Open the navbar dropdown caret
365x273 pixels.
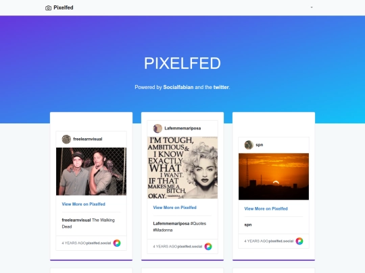(312, 7)
